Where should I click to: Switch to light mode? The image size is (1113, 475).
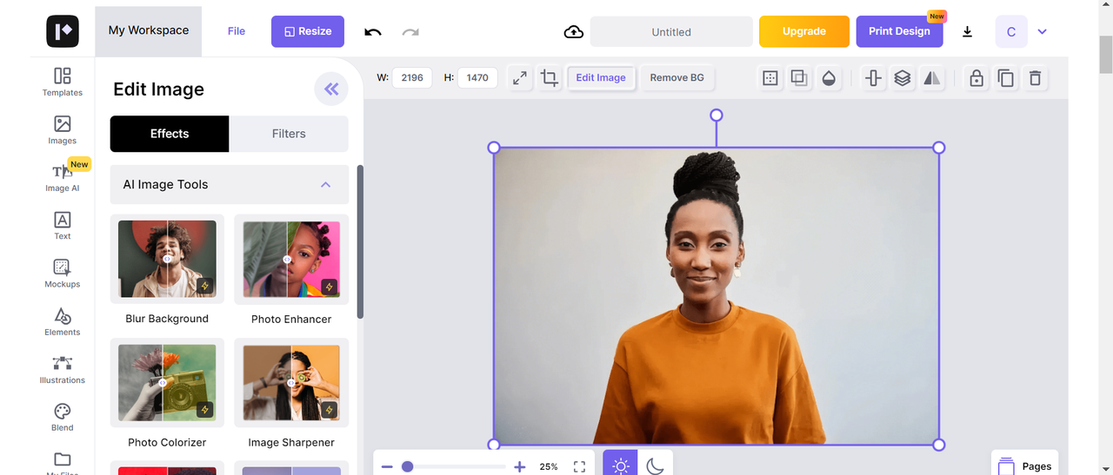click(x=620, y=464)
